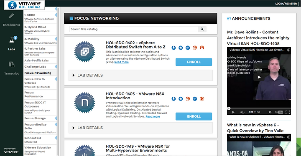Click lightning bolt icon for HOL-SDC-1402
This screenshot has width=301, height=156.
[x=173, y=48]
